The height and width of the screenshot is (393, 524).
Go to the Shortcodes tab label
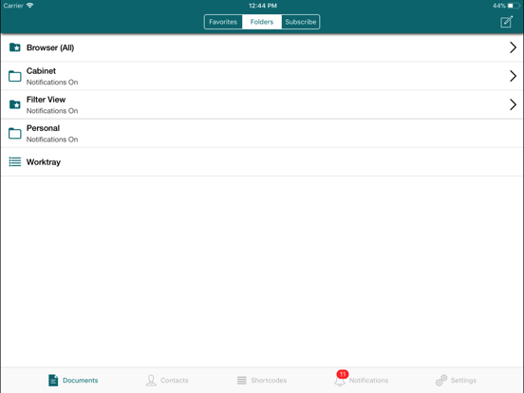tap(269, 381)
